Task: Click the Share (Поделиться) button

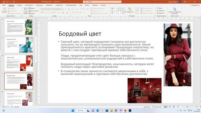Action: point(195,5)
